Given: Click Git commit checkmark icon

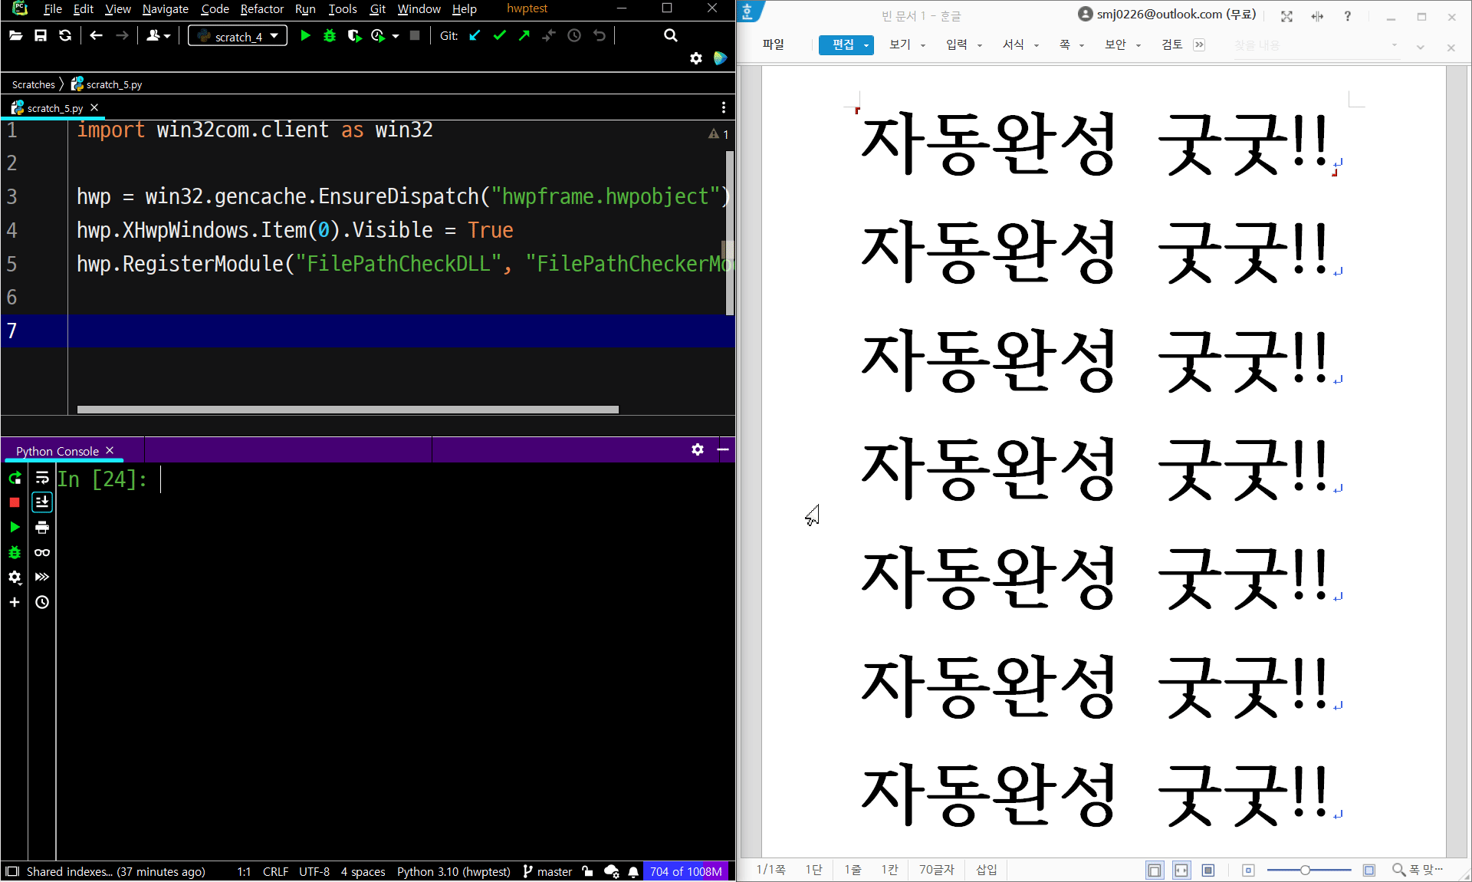Looking at the screenshot, I should 499,35.
